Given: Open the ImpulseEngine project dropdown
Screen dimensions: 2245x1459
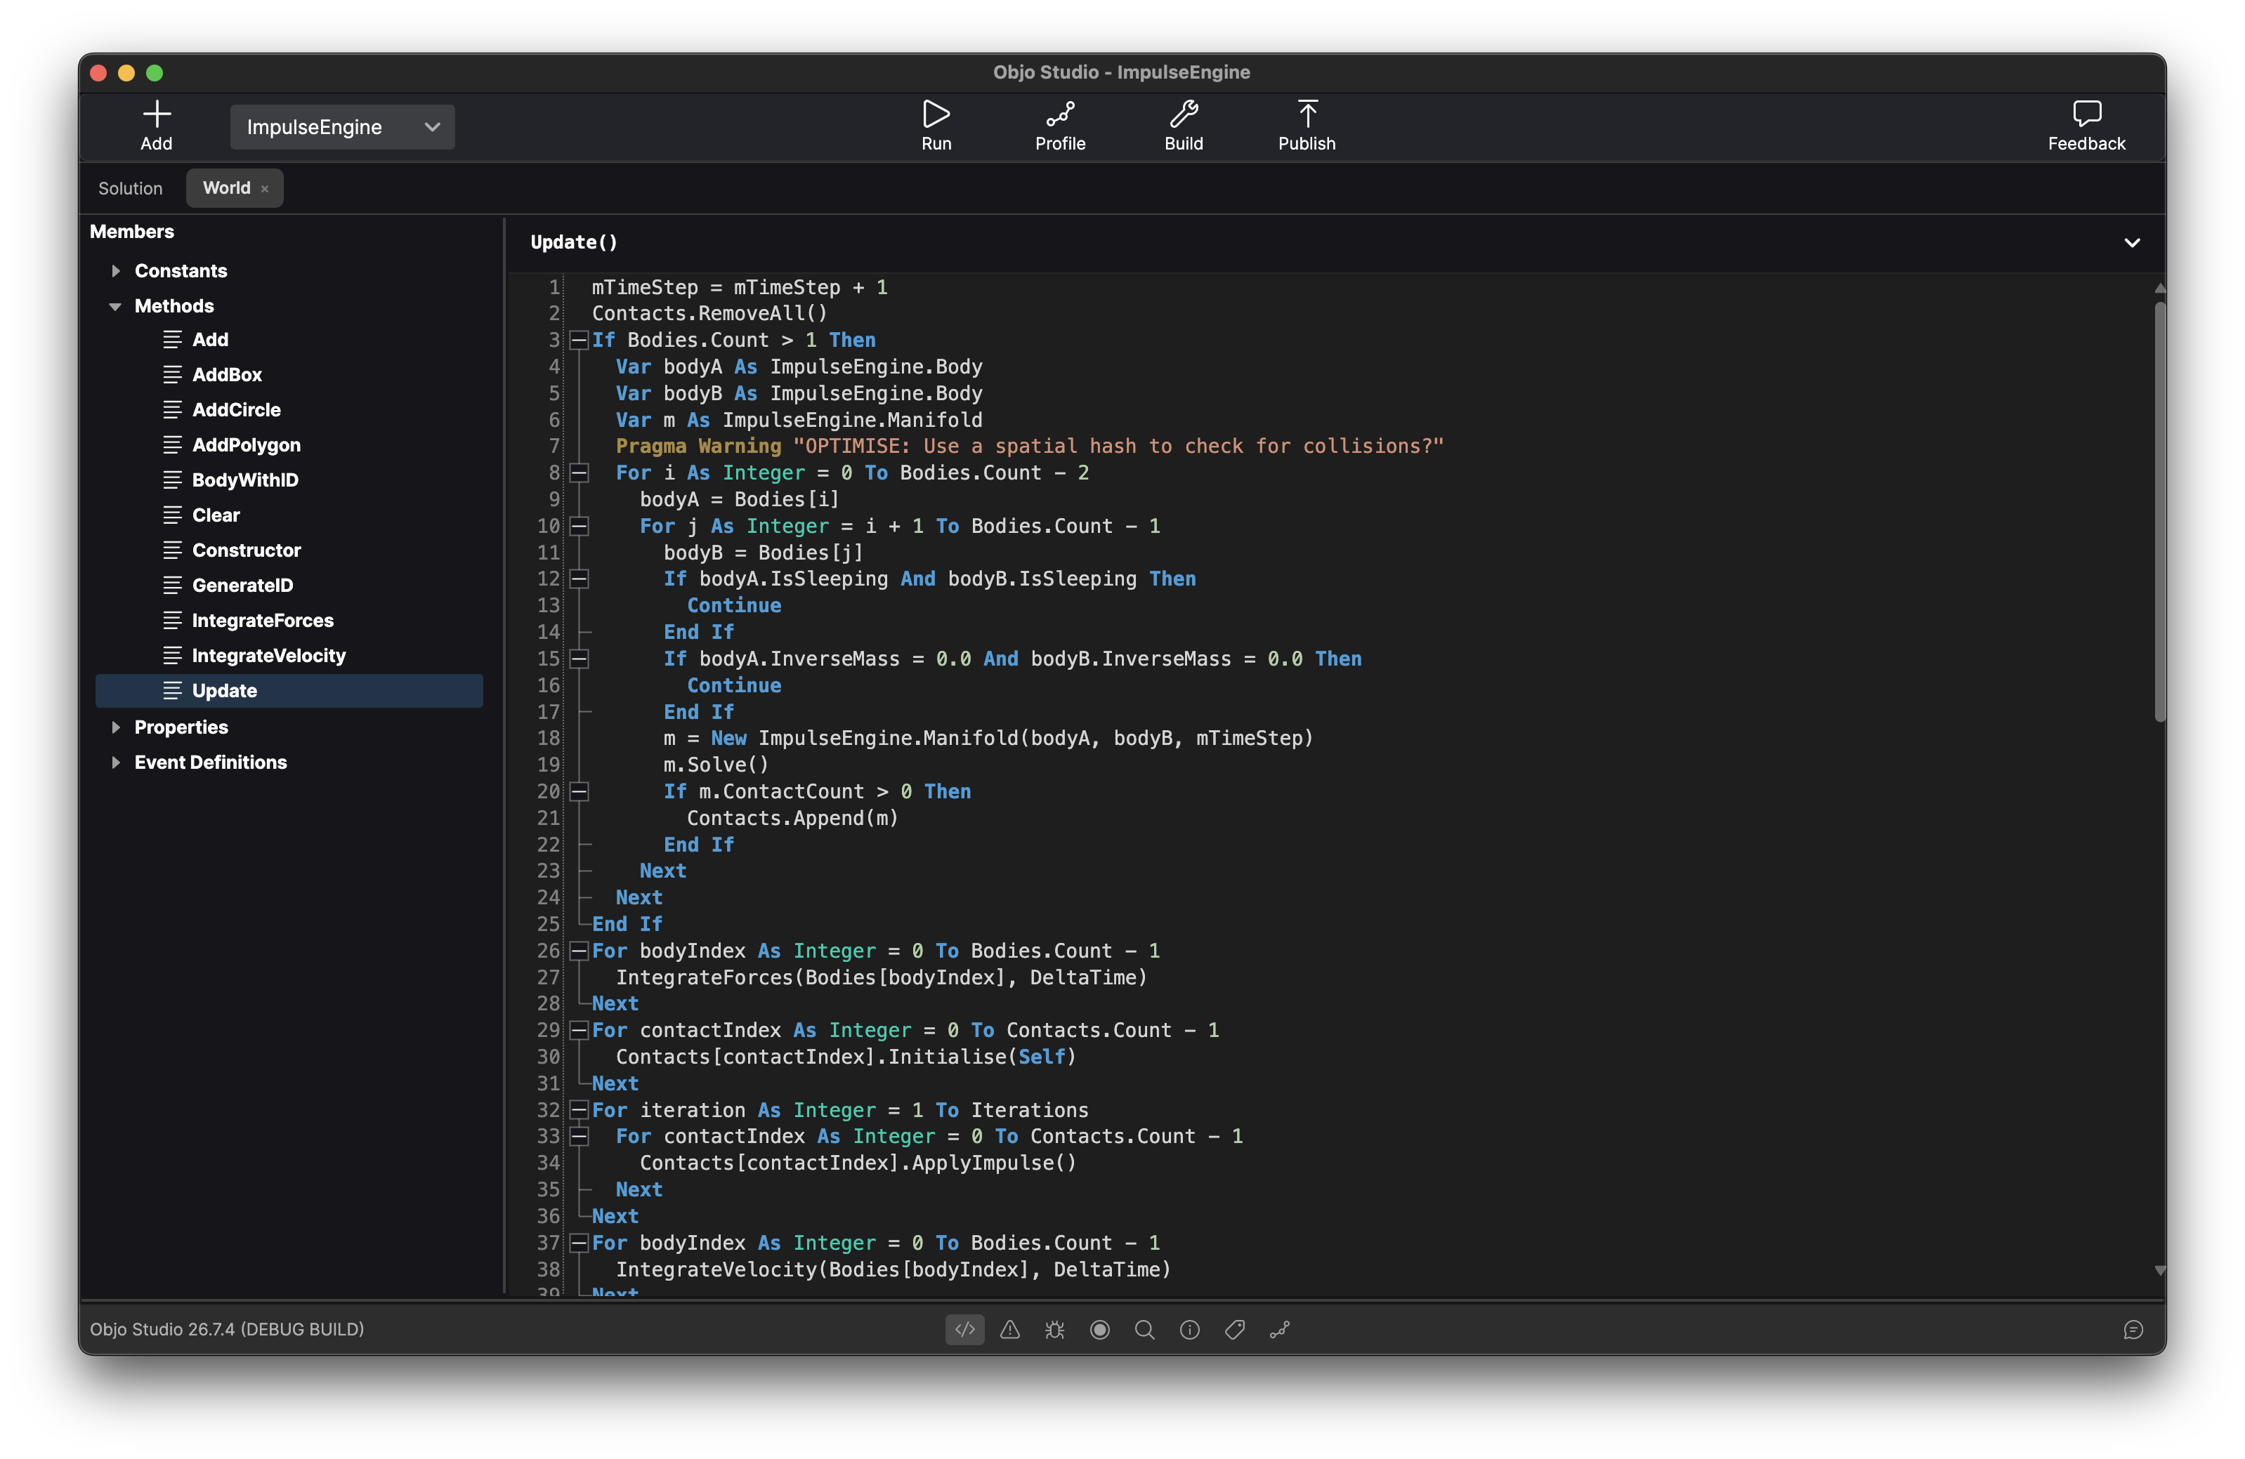Looking at the screenshot, I should 342,126.
